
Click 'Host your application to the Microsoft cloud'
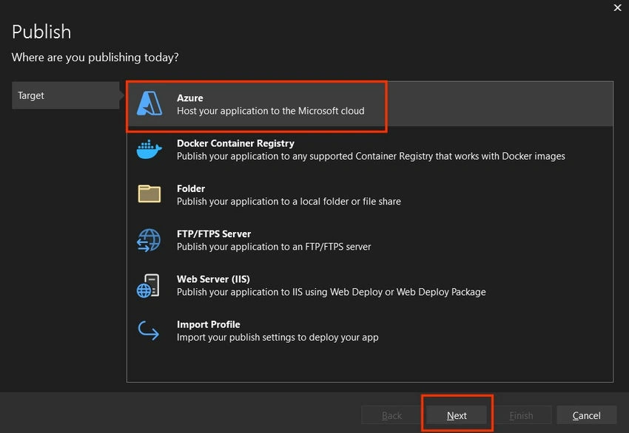[271, 111]
